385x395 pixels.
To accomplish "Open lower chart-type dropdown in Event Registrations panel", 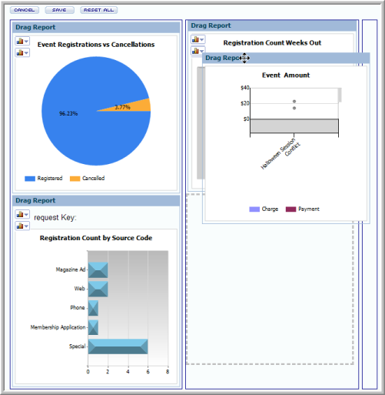I will 22,52.
